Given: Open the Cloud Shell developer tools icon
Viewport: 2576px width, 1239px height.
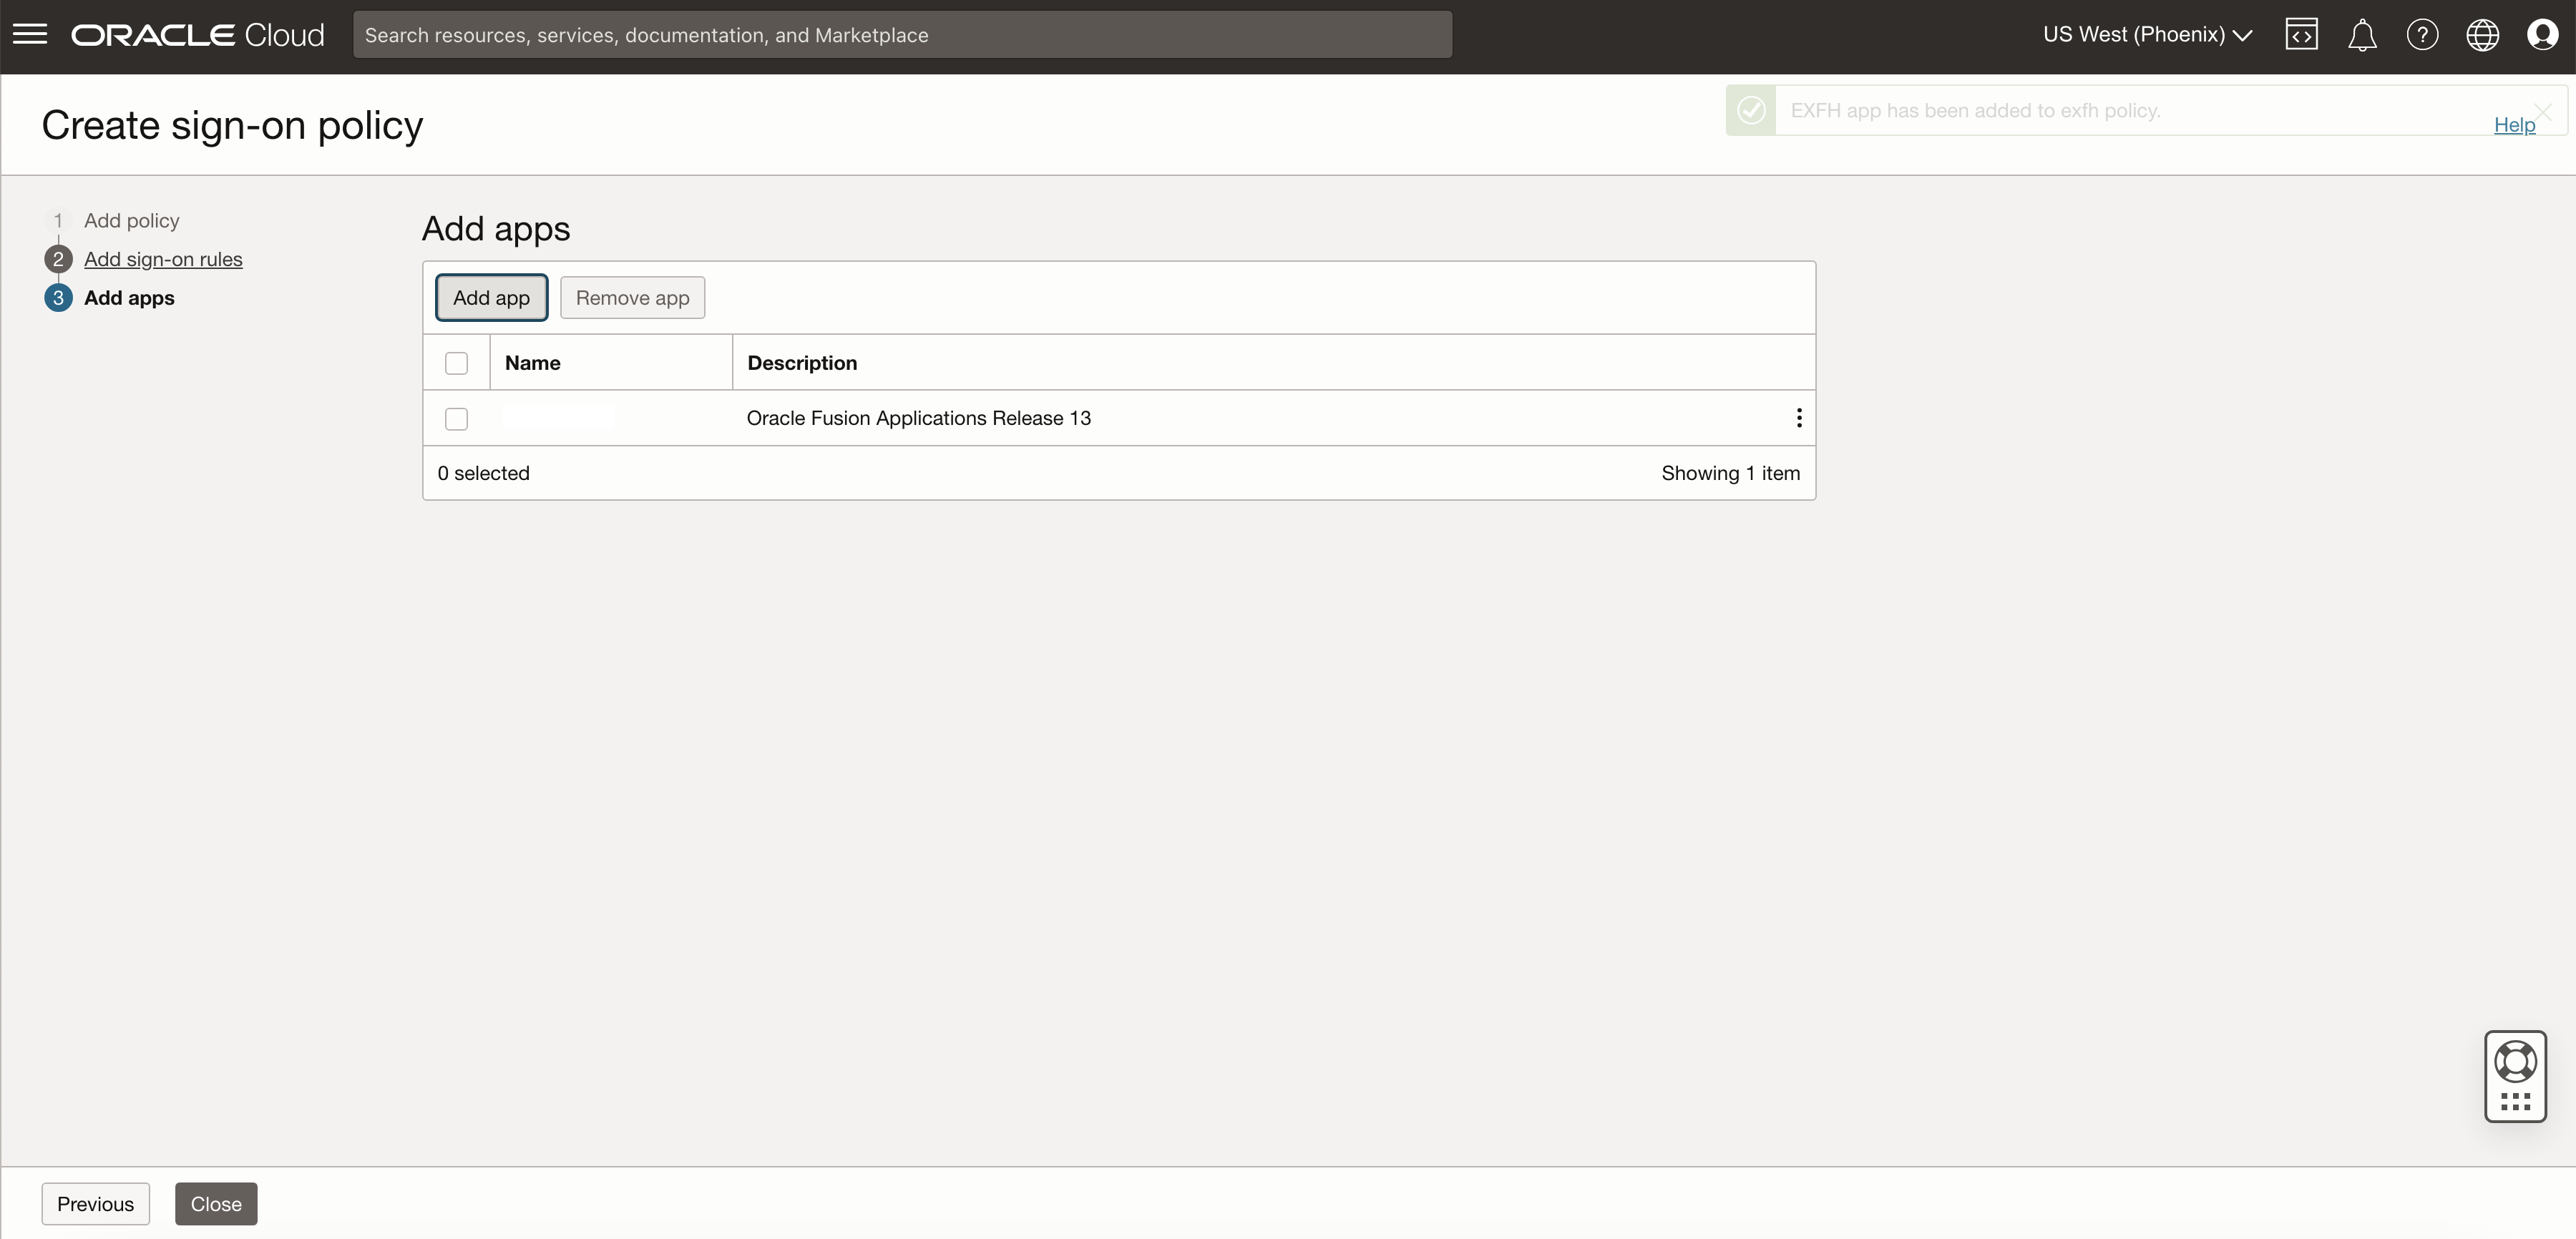Looking at the screenshot, I should tap(2301, 35).
